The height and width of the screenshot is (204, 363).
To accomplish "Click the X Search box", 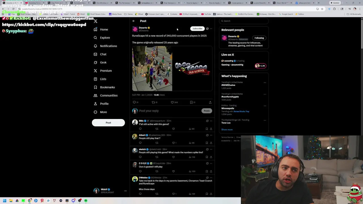I will coord(244,21).
